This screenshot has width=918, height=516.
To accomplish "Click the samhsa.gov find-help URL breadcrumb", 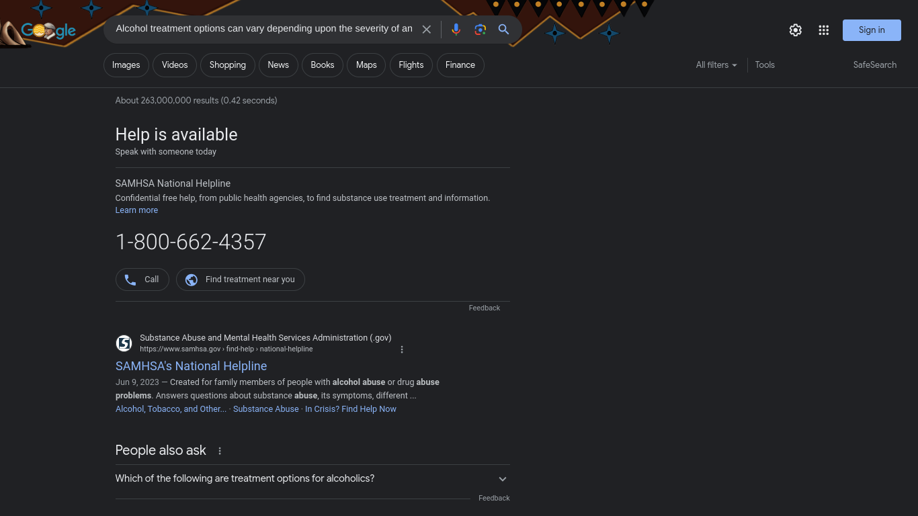I will (x=226, y=349).
